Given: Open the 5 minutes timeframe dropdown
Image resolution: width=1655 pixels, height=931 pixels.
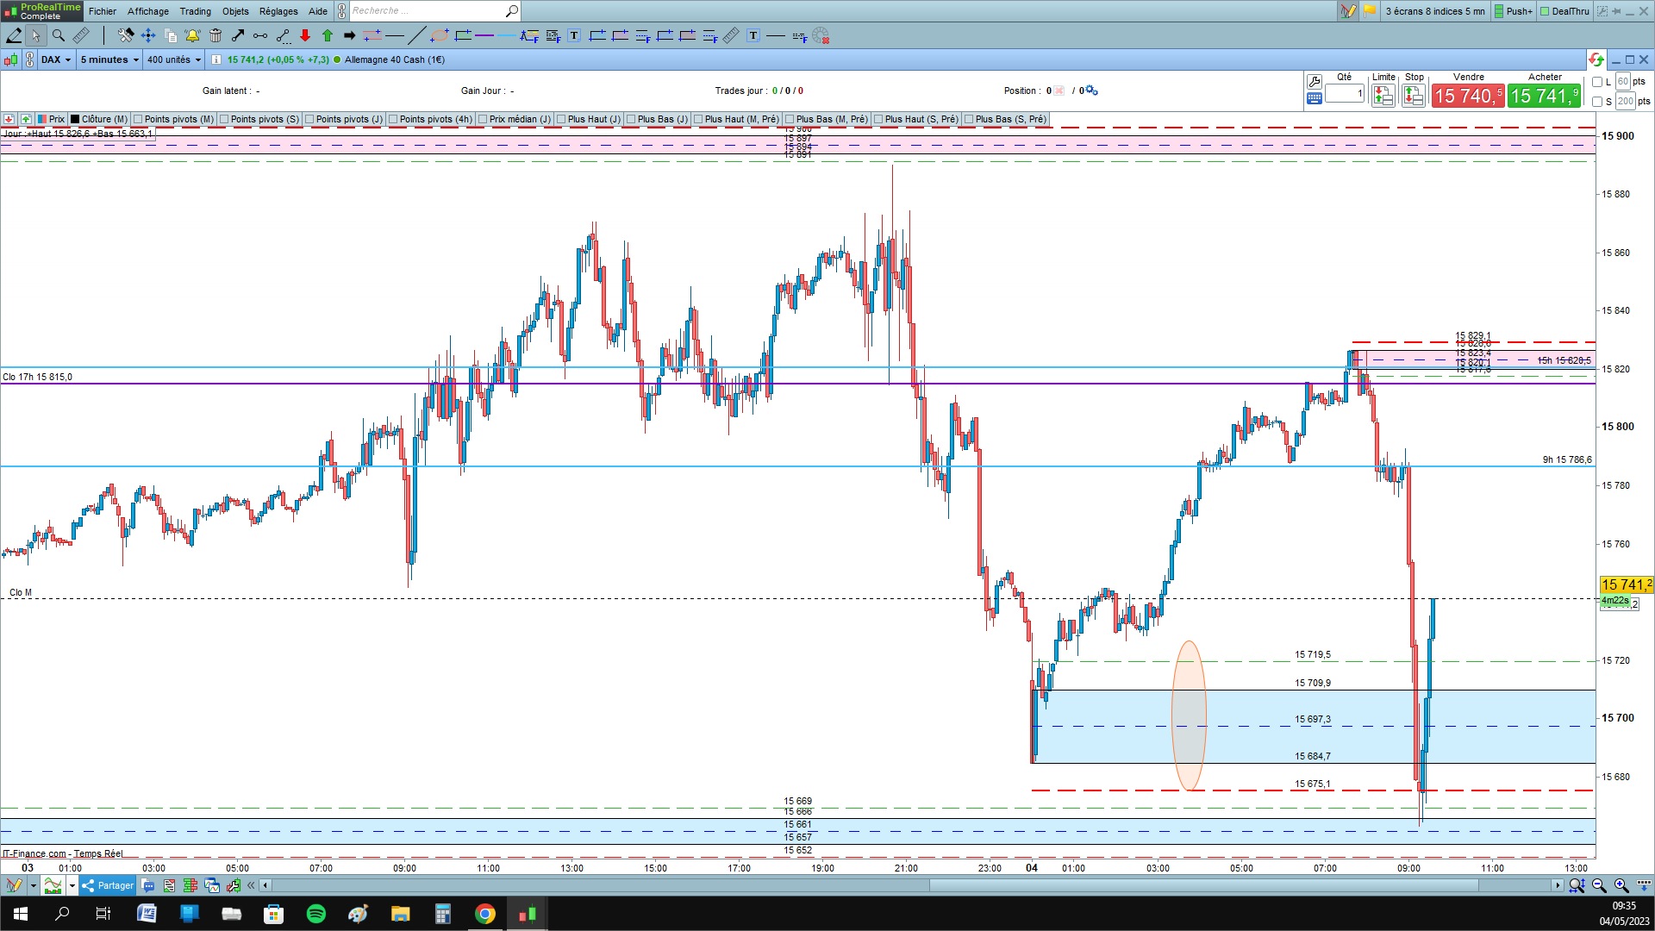Looking at the screenshot, I should click(109, 59).
